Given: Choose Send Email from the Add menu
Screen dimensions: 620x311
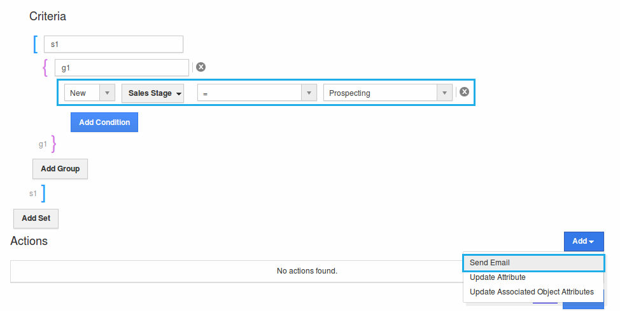Looking at the screenshot, I should (533, 263).
